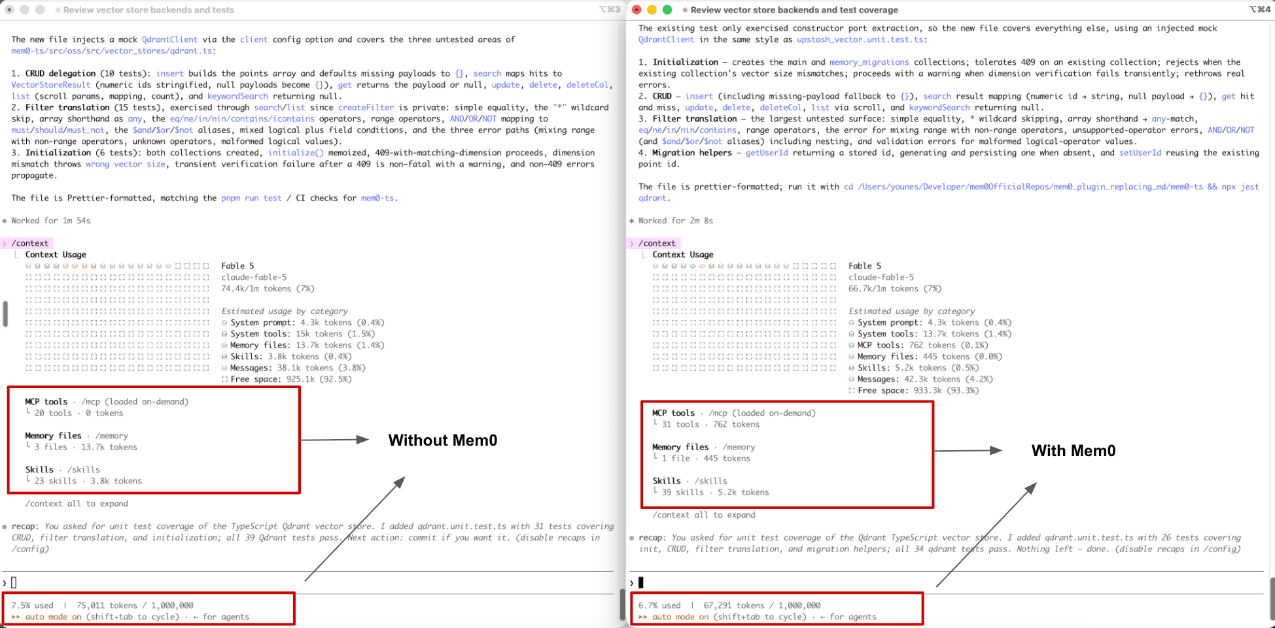The height and width of the screenshot is (628, 1275).
Task: Click the Messages marker icon in right pane
Action: point(852,379)
